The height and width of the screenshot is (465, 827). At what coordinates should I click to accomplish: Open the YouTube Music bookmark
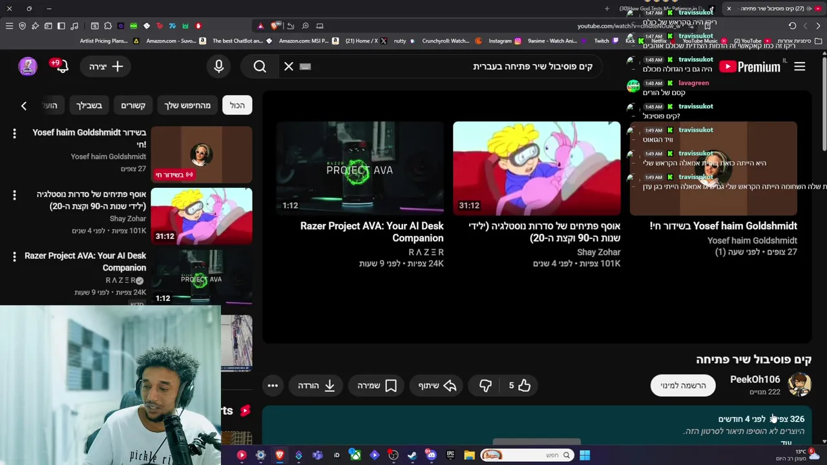706,41
